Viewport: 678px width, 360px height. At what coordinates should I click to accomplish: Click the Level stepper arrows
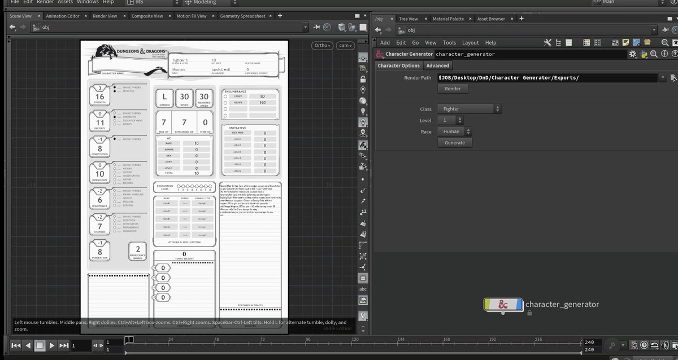pyautogui.click(x=459, y=120)
